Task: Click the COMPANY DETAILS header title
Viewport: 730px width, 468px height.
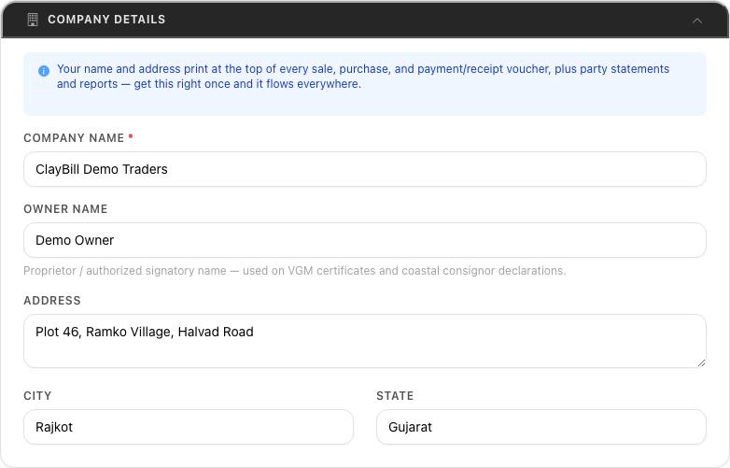Action: click(x=106, y=20)
